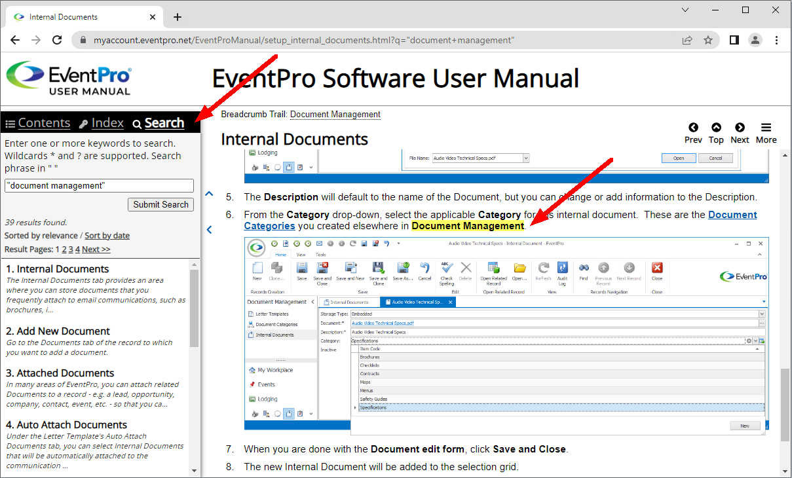Click the Submit Search button
Viewport: 792px width, 478px height.
160,204
